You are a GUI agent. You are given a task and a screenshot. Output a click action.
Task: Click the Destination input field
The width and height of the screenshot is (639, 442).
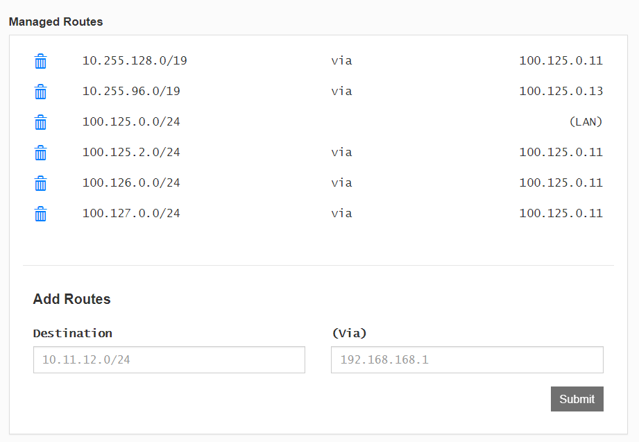tap(169, 359)
